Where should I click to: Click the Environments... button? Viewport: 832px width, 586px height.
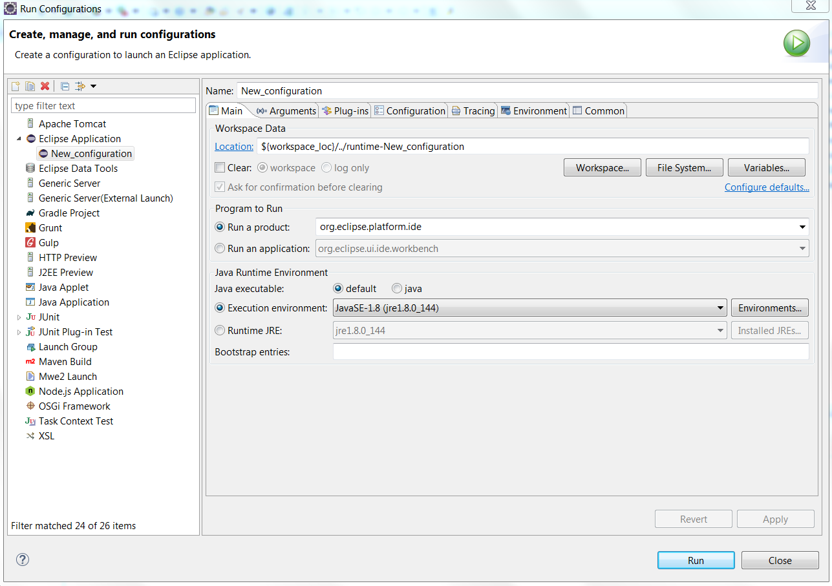[770, 308]
